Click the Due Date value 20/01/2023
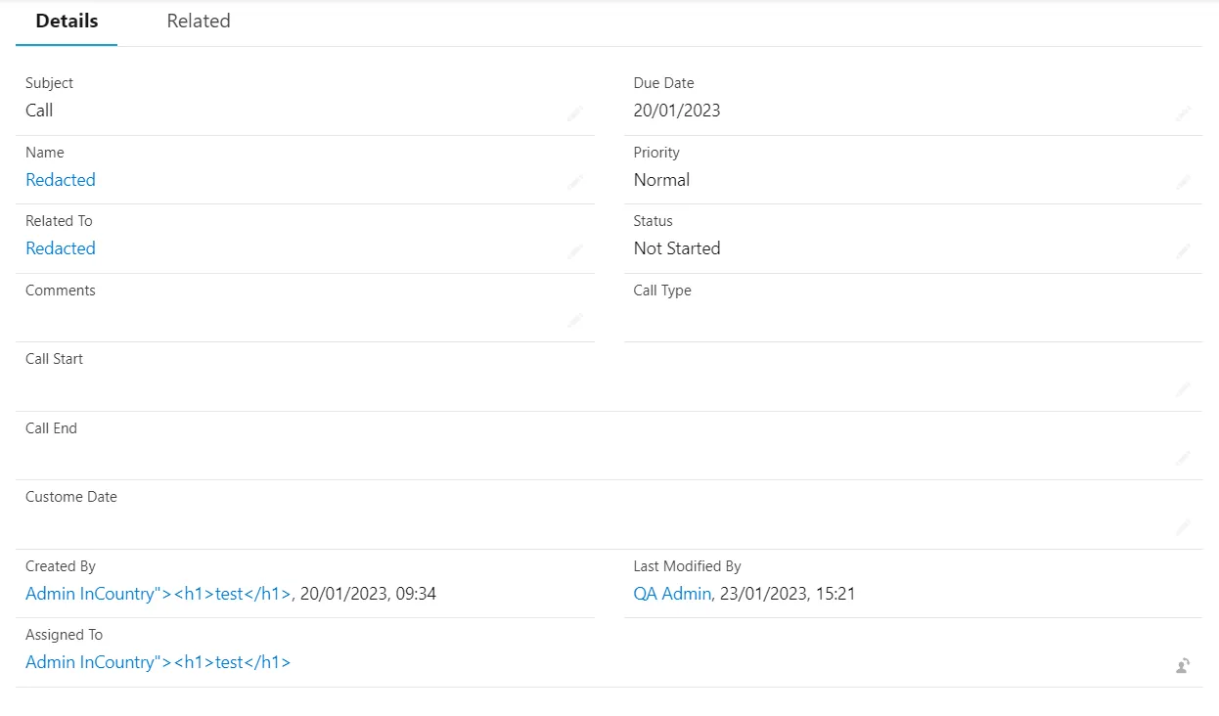Viewport: 1219px width, 716px height. pos(677,111)
